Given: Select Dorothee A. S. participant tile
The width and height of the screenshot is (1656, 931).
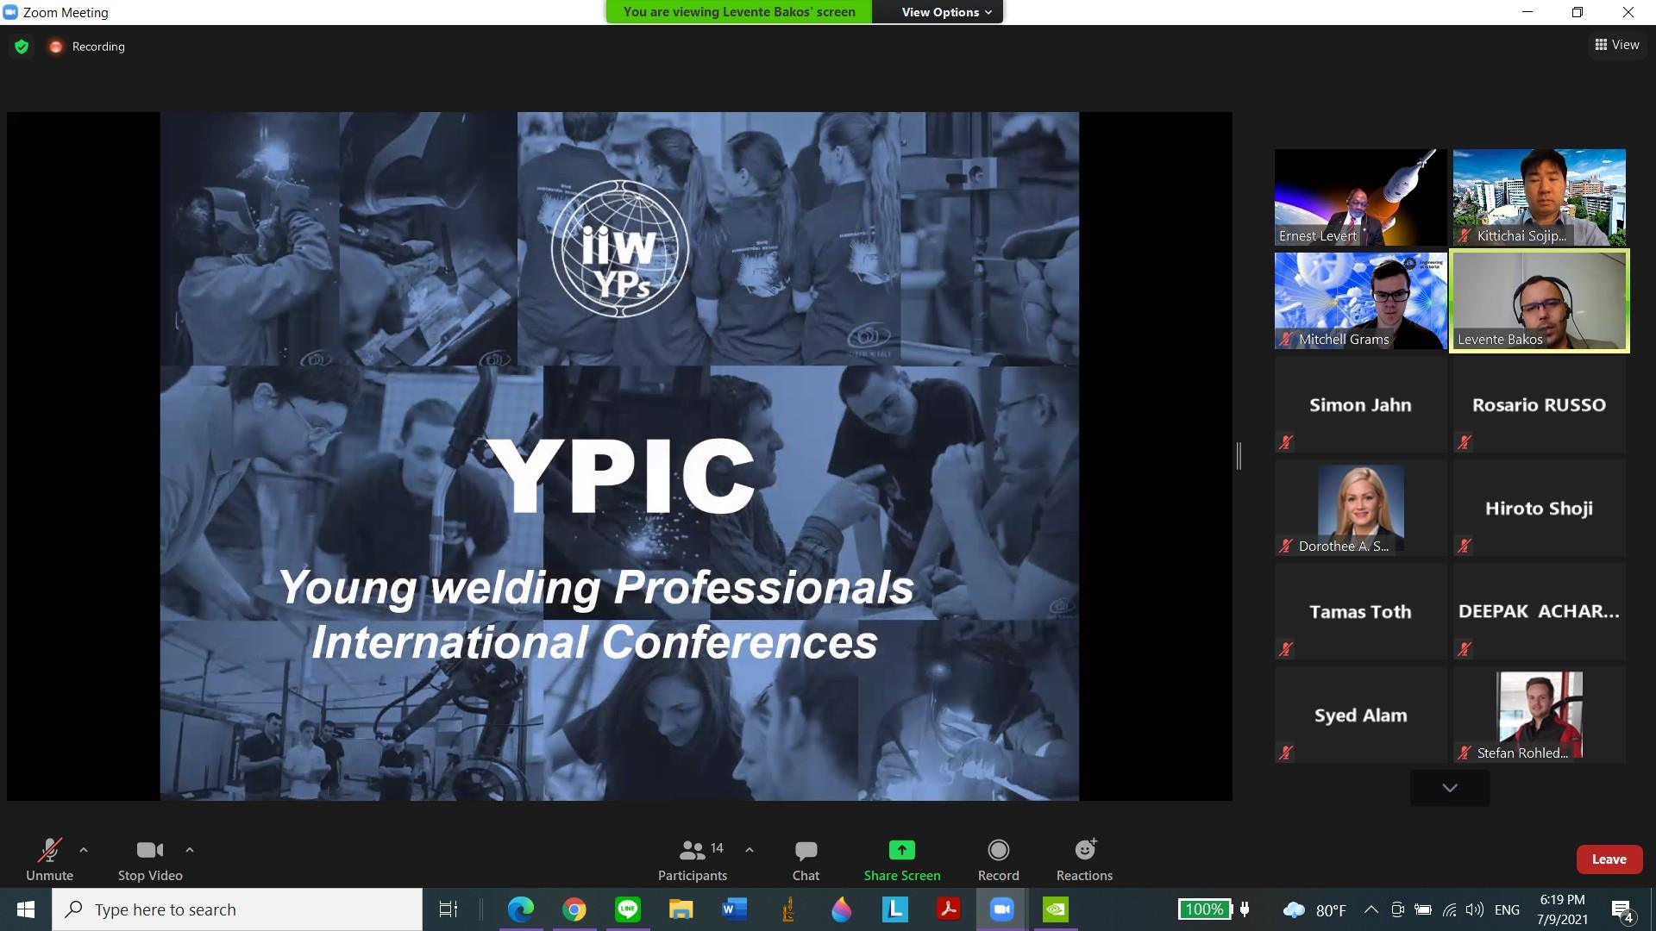Looking at the screenshot, I should click(1360, 508).
